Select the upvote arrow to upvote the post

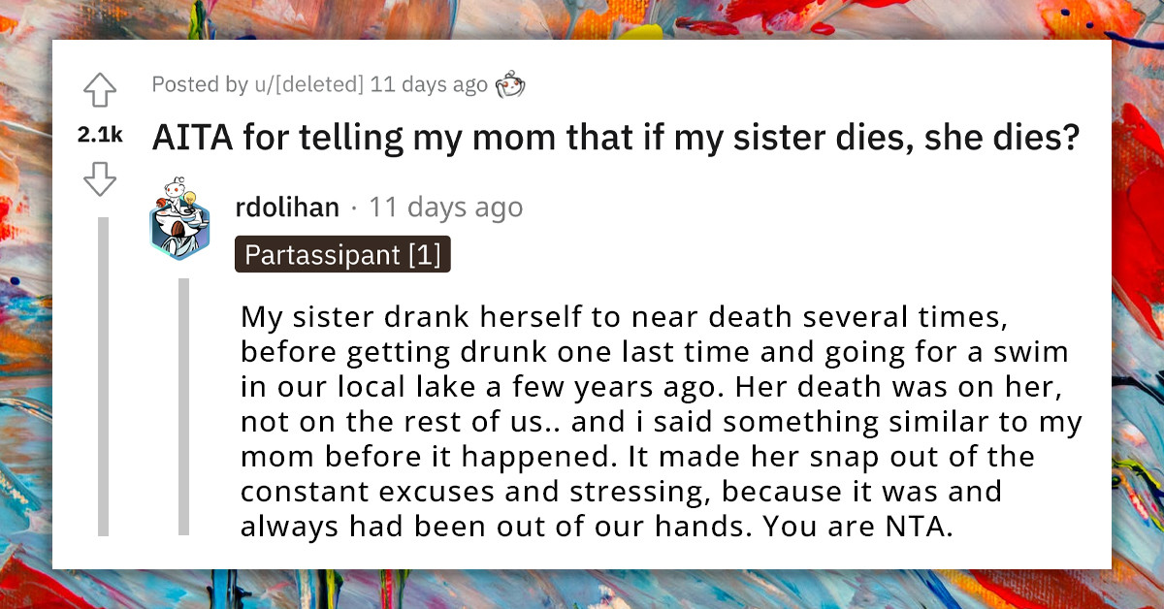coord(100,90)
